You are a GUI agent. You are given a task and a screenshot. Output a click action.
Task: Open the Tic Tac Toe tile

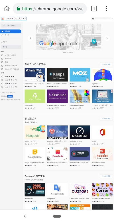point(80,207)
